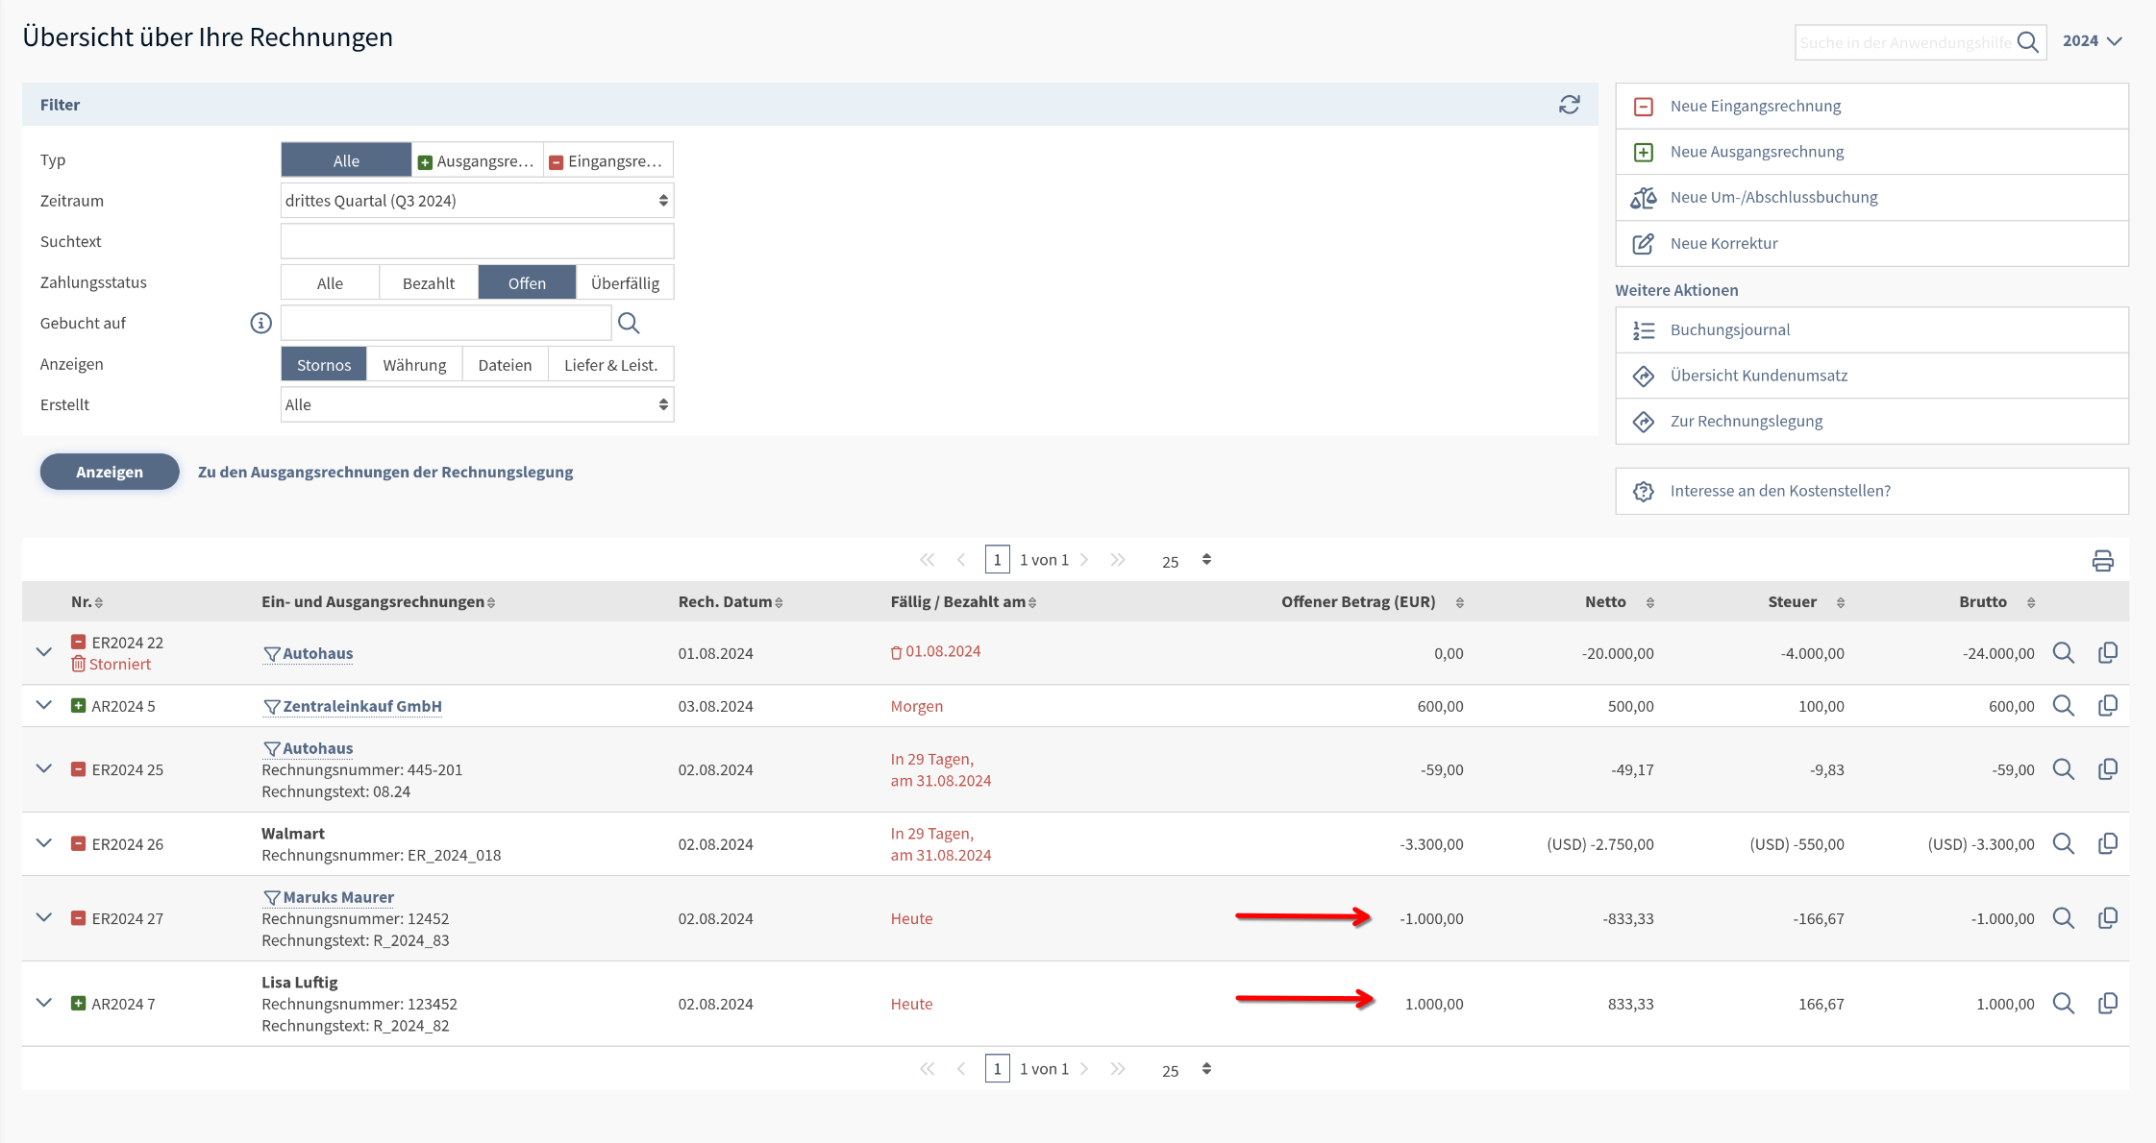
Task: Click info icon next to Gebucht auf
Action: click(260, 324)
